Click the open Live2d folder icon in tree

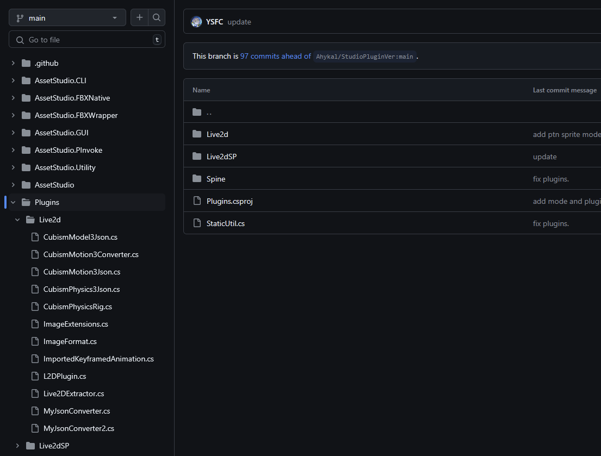click(30, 220)
